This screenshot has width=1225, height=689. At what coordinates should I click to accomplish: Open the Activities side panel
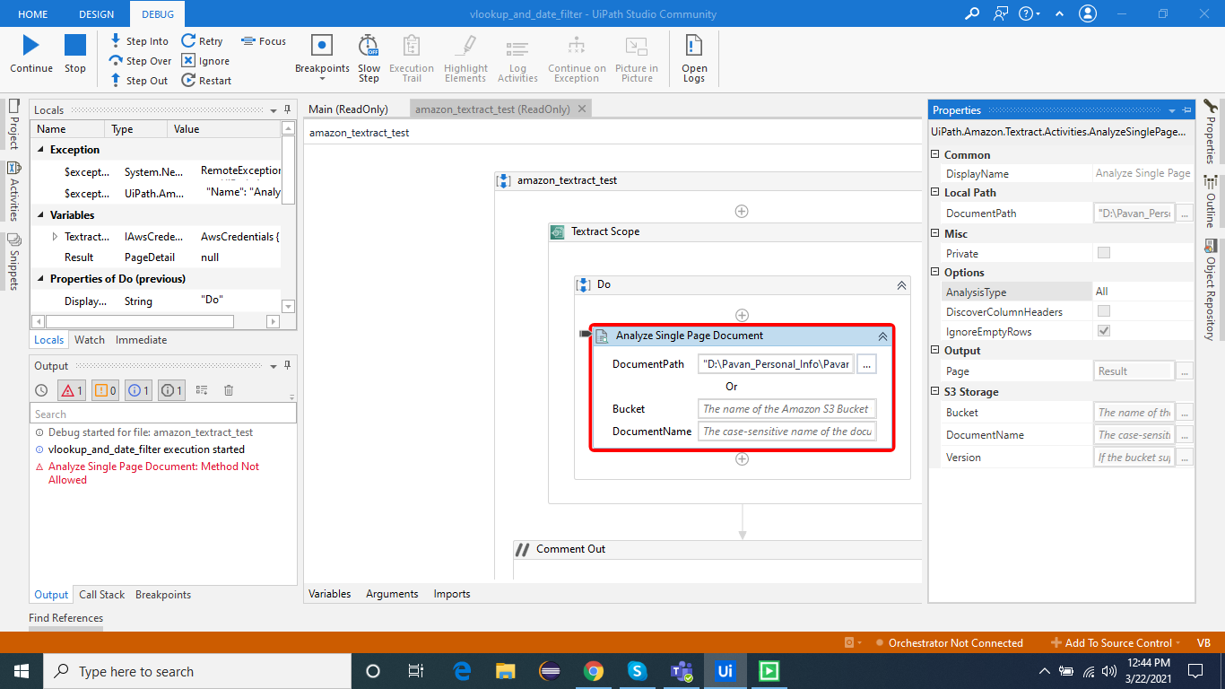pos(13,191)
